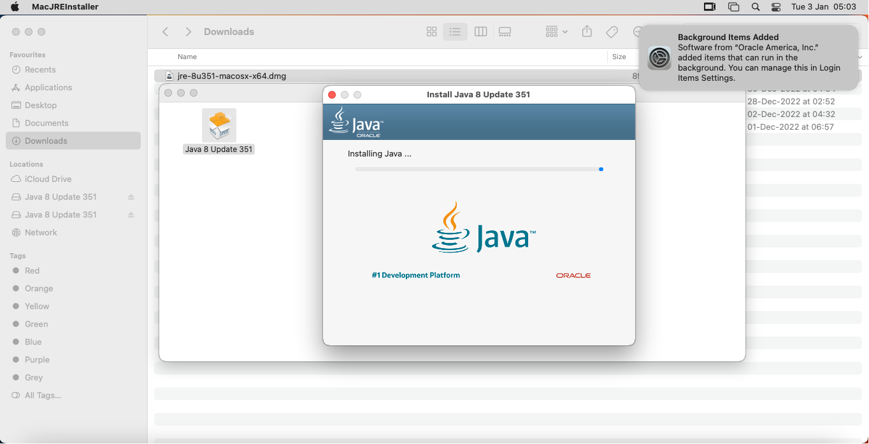
Task: Sort by the Size column header
Action: coord(619,57)
